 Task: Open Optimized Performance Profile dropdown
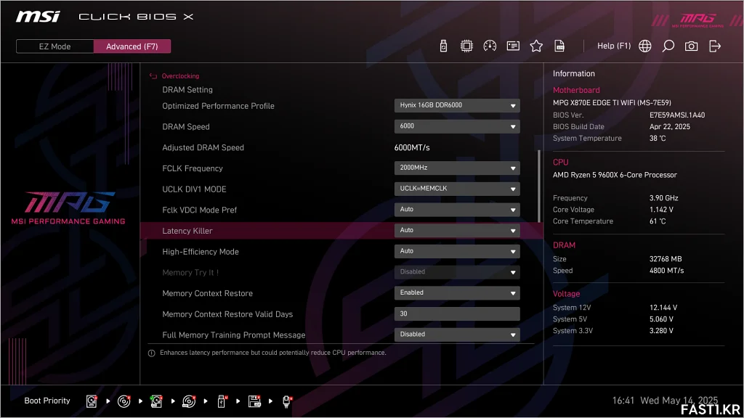point(457,105)
